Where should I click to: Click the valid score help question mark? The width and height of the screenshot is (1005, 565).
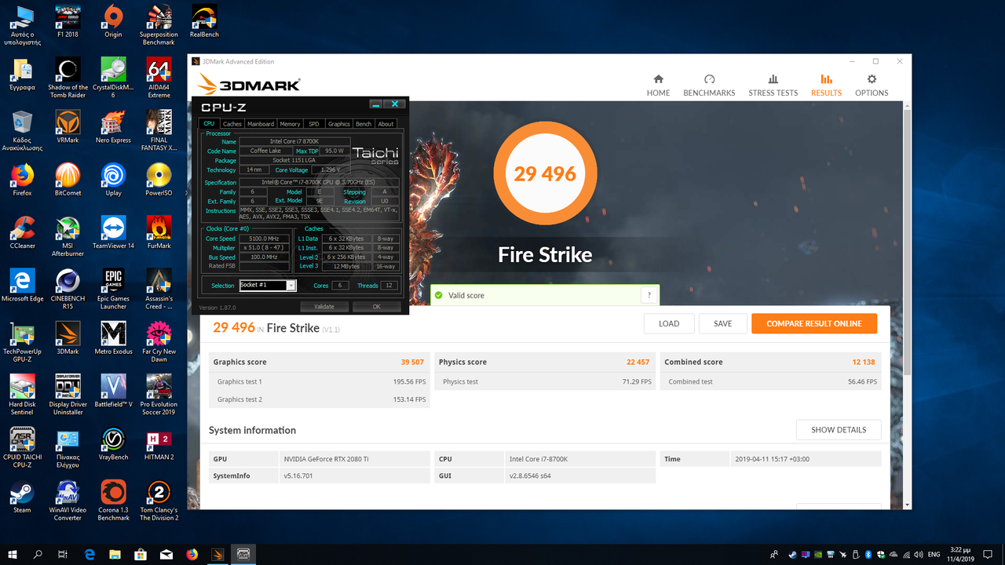649,295
